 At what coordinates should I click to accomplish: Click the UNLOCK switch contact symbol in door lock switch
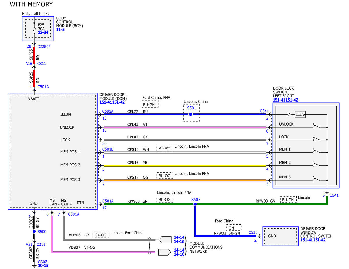coord(316,126)
